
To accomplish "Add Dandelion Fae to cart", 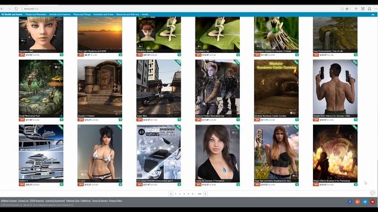I will (238, 55).
